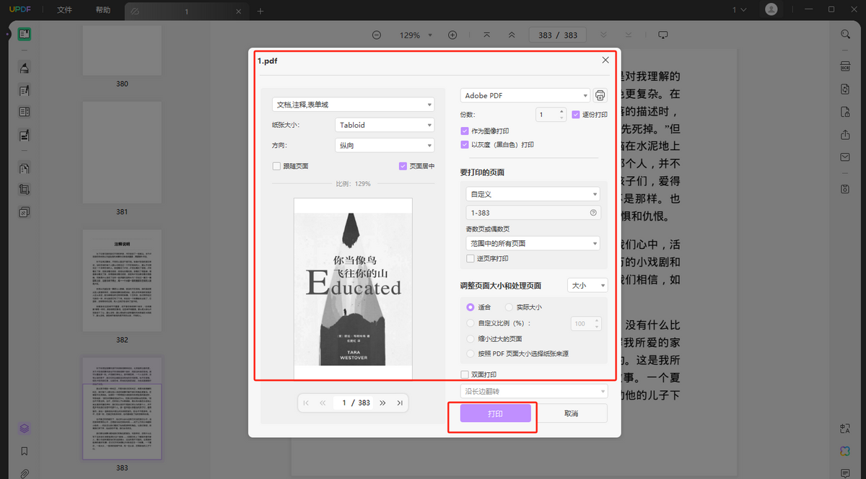Click the 取消 cancel button
Viewport: 866px width, 479px height.
pos(572,413)
